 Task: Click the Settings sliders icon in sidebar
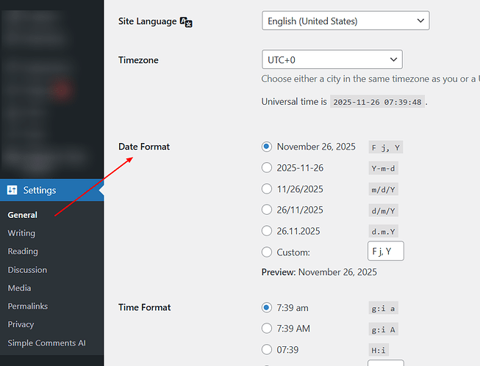pyautogui.click(x=12, y=190)
